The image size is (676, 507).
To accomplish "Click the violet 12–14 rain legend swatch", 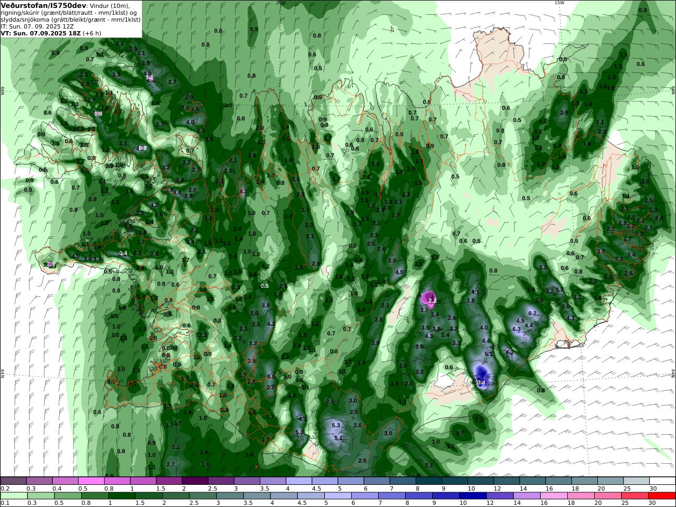I will click(499, 496).
